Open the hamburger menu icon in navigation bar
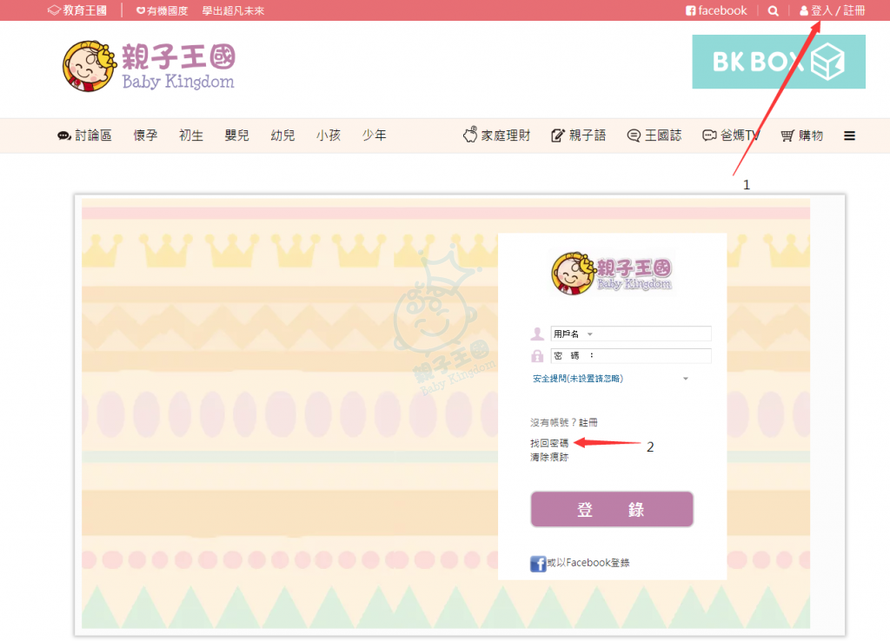The width and height of the screenshot is (890, 641). pyautogui.click(x=849, y=135)
